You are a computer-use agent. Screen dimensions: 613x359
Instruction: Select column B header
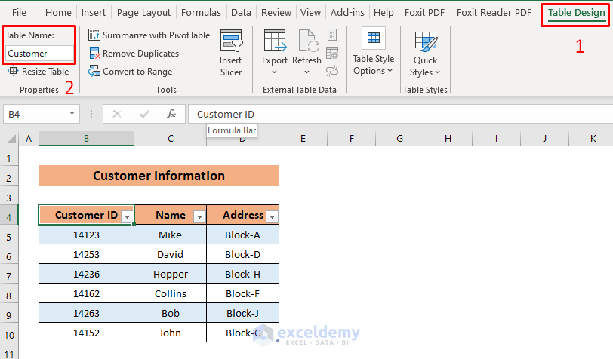[x=86, y=138]
